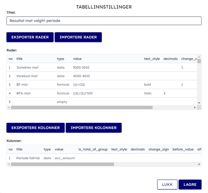Click right arrow of rows horizontal scrollbar
Screen dimensions: 208x193
pyautogui.click(x=195, y=107)
